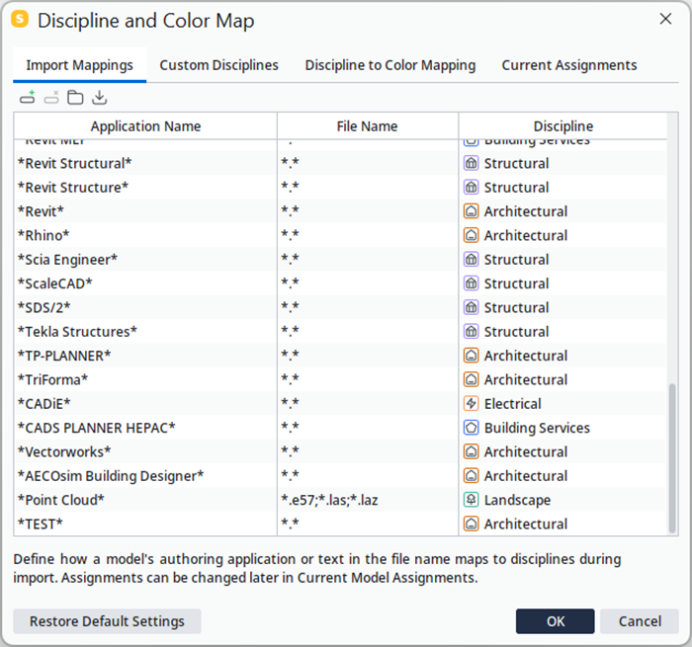Open mappings from folder icon
Viewport: 692px width, 647px height.
75,97
